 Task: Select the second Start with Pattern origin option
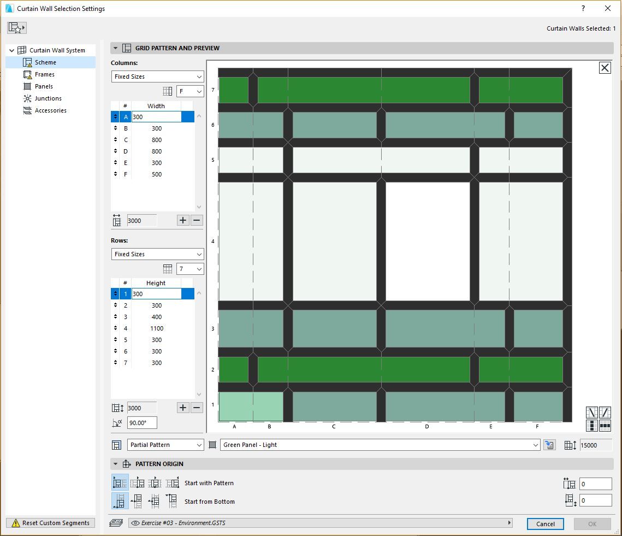pos(138,482)
